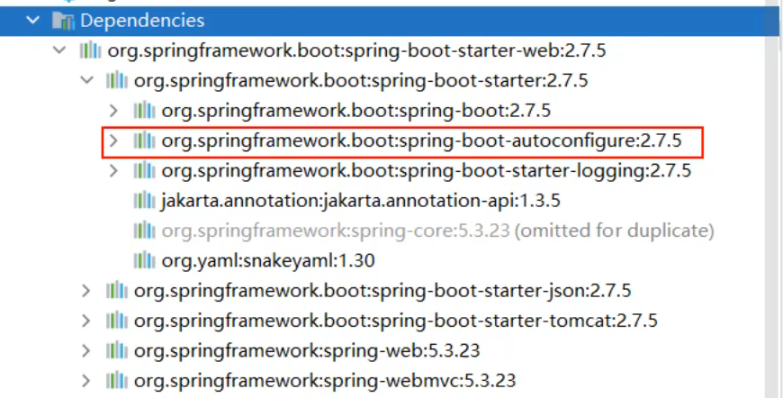This screenshot has height=398, width=783.
Task: Expand spring-boot-autoconfigure:2.7.5 arrow
Action: point(113,140)
